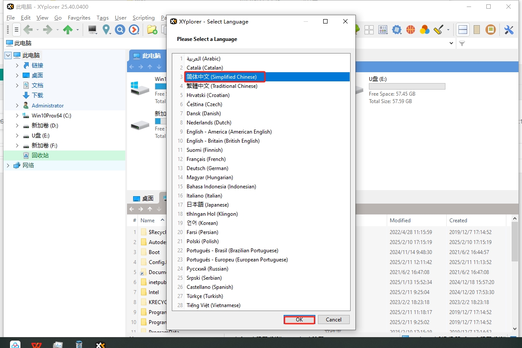The image size is (522, 348).
Task: Go forward in the 桌面 pane
Action: (141, 209)
